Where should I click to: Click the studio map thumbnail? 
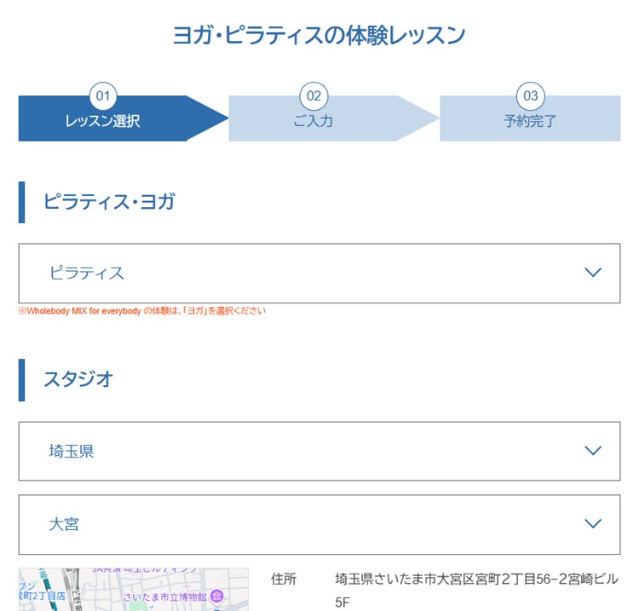click(134, 590)
